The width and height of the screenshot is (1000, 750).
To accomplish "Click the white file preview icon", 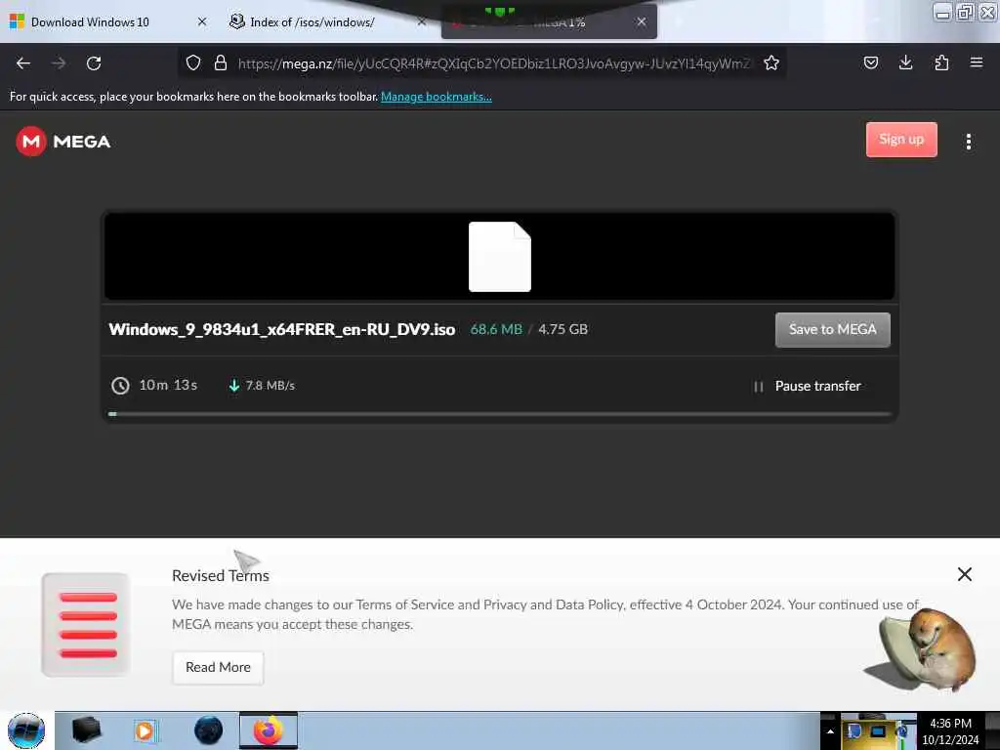I will coord(499,257).
